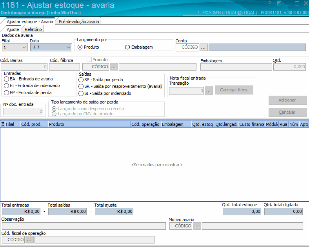This screenshot has height=247, width=309.
Task: Open Cód. fiscal de operação lookup ellipsis
Action: [29, 240]
